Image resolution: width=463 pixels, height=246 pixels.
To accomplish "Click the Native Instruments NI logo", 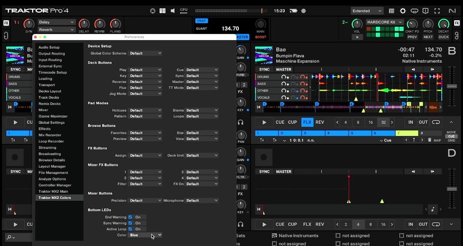I will click(x=452, y=11).
